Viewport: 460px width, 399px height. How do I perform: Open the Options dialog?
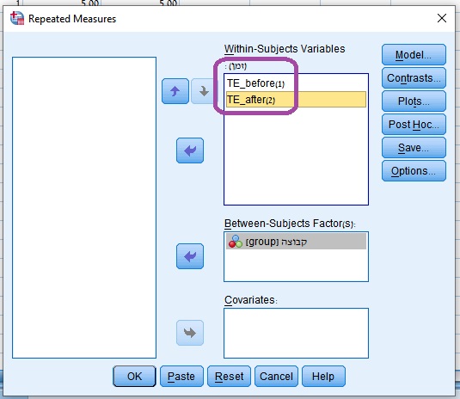pyautogui.click(x=414, y=170)
